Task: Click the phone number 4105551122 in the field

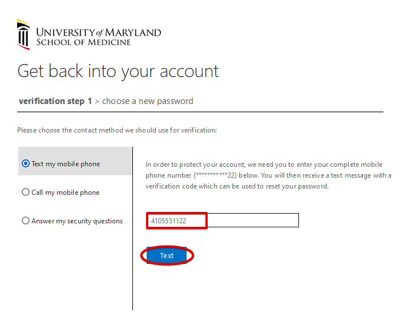Action: click(169, 220)
